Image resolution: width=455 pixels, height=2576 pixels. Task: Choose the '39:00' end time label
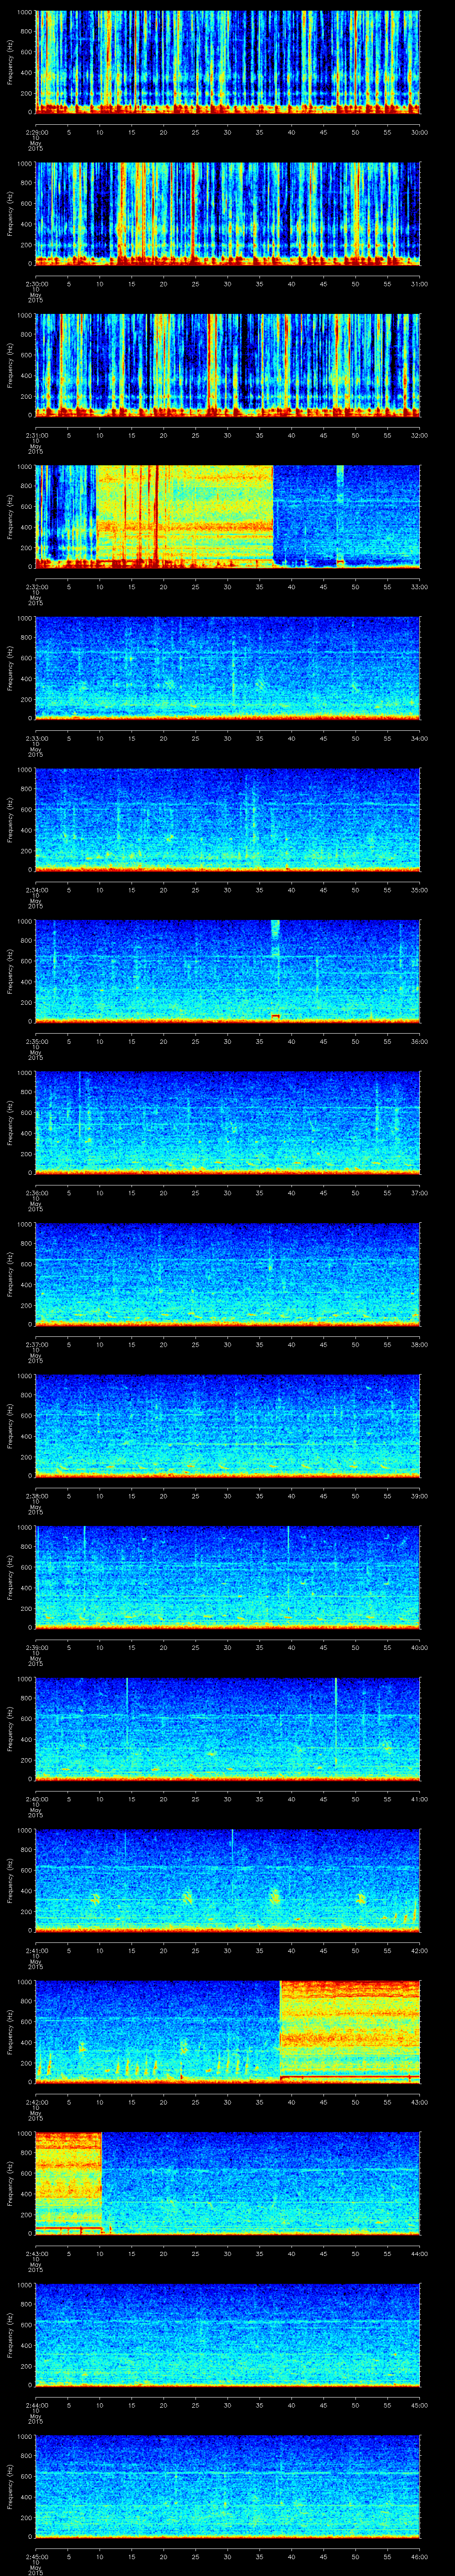[419, 1496]
